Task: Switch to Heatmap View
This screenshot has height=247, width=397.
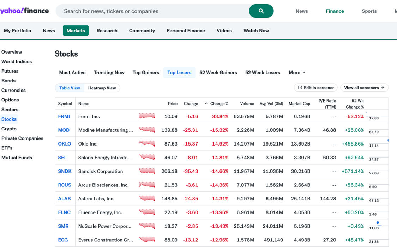Action: click(102, 88)
